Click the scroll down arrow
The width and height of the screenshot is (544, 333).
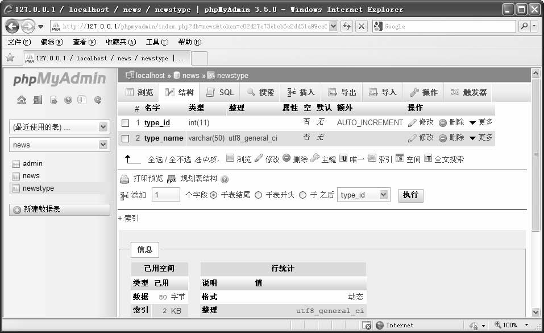click(x=535, y=312)
